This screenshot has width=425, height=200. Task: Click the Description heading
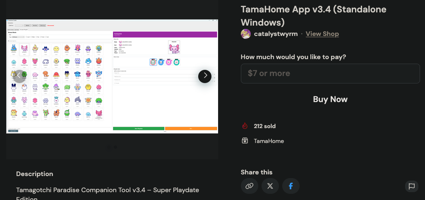[35, 174]
